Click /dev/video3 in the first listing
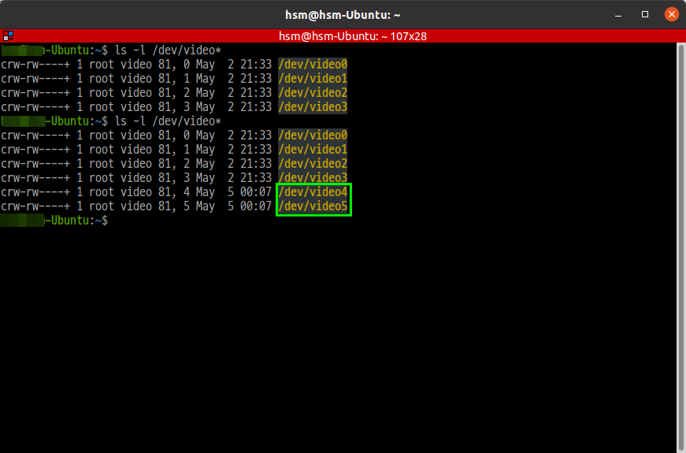This screenshot has width=686, height=453. tap(313, 107)
